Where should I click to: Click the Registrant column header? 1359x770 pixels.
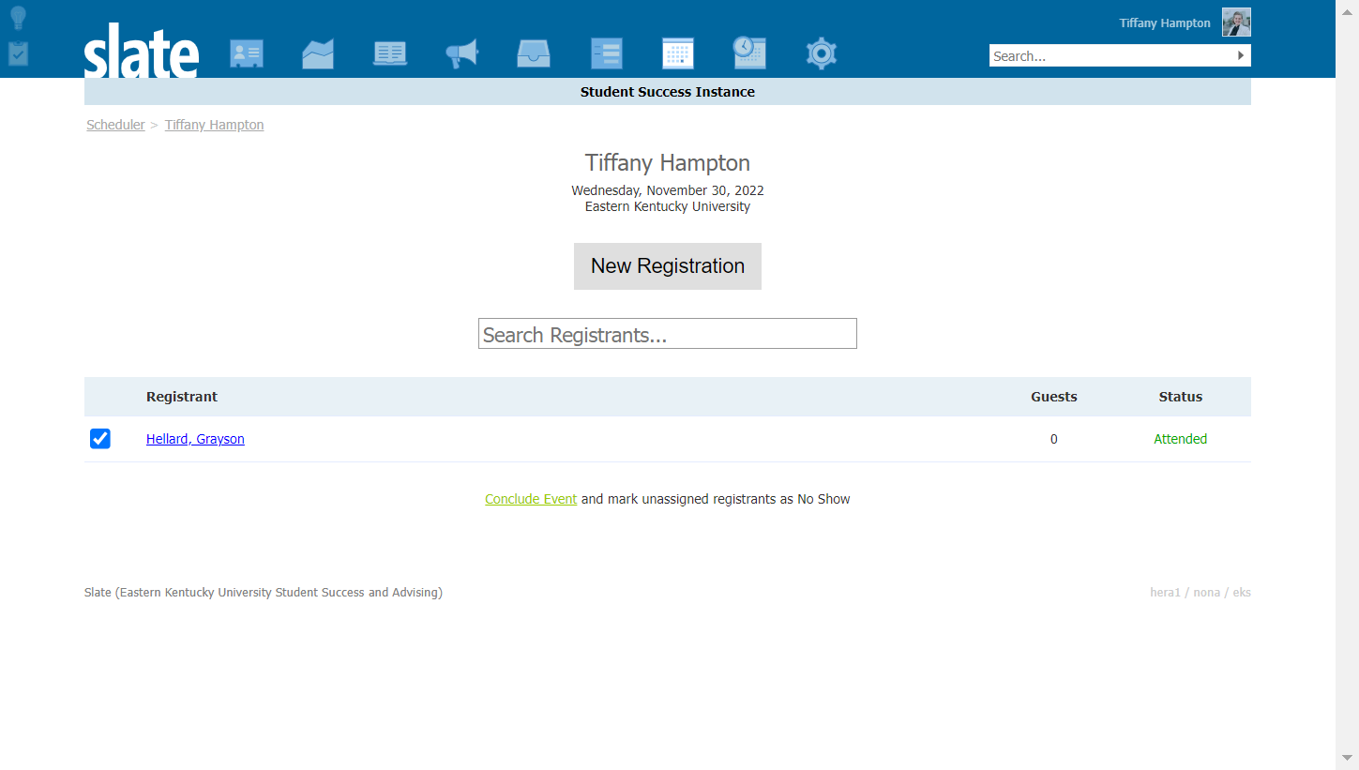click(x=182, y=397)
